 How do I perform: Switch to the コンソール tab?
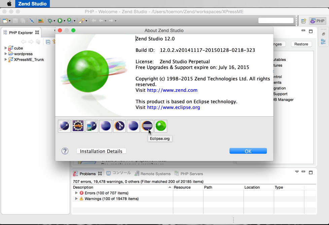tap(118, 173)
